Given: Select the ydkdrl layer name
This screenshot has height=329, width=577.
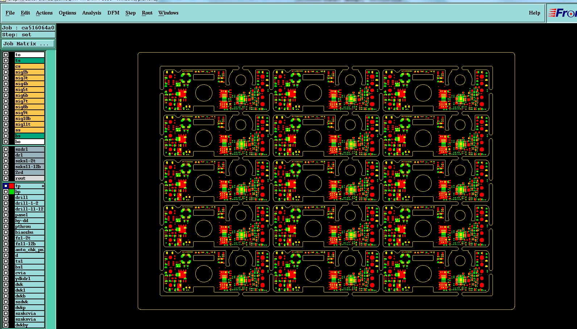Looking at the screenshot, I should pyautogui.click(x=29, y=279).
